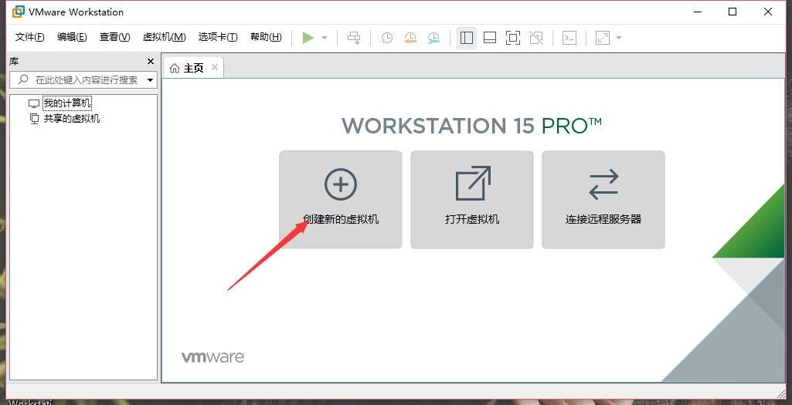Click the green power on play button
This screenshot has height=405, width=792.
tap(308, 38)
